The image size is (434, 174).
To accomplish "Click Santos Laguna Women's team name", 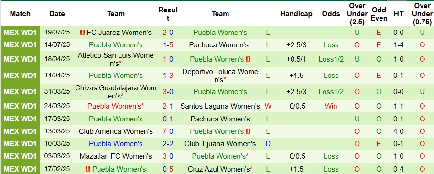I will pos(220,106).
